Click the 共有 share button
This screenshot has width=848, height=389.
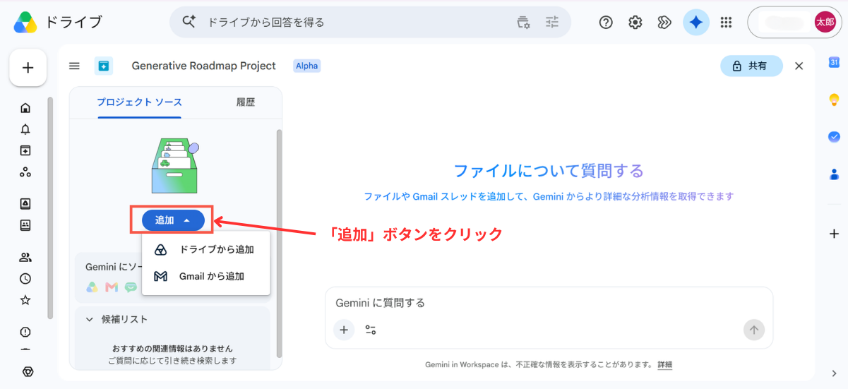pyautogui.click(x=751, y=66)
